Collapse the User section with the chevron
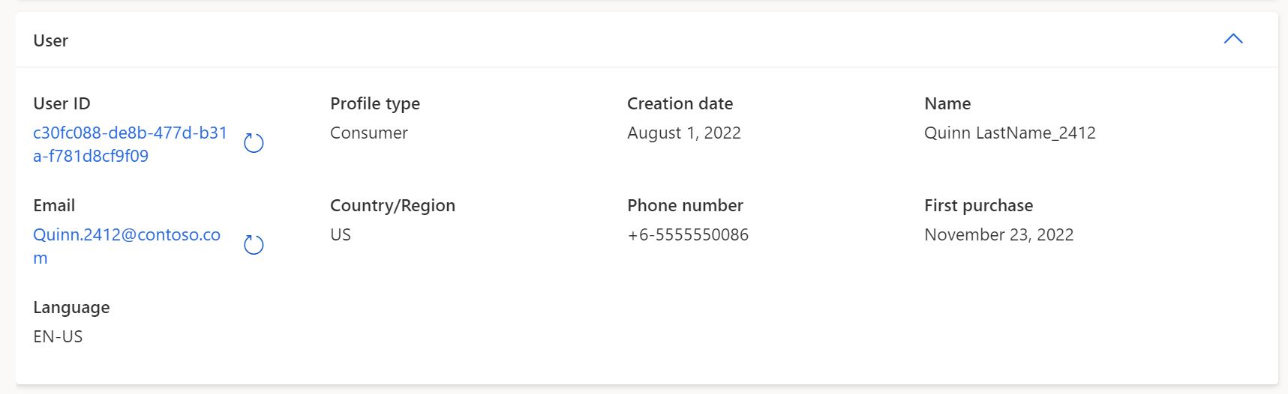1288x394 pixels. click(x=1233, y=39)
